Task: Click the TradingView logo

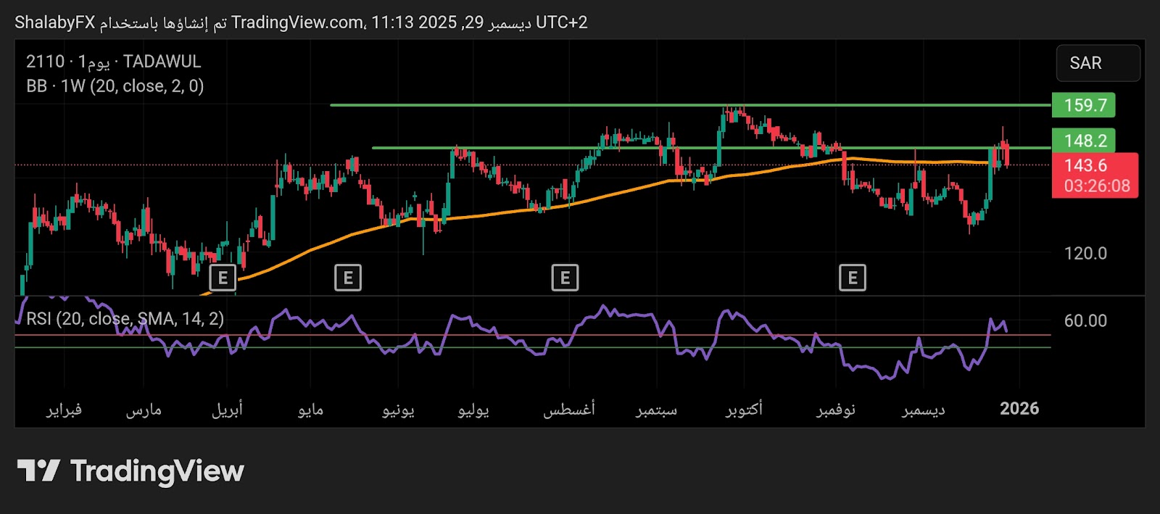Action: click(x=130, y=471)
